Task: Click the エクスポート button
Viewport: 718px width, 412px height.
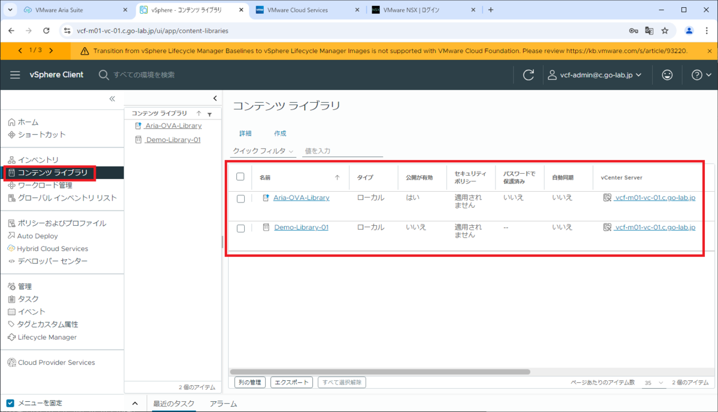Action: click(x=291, y=382)
